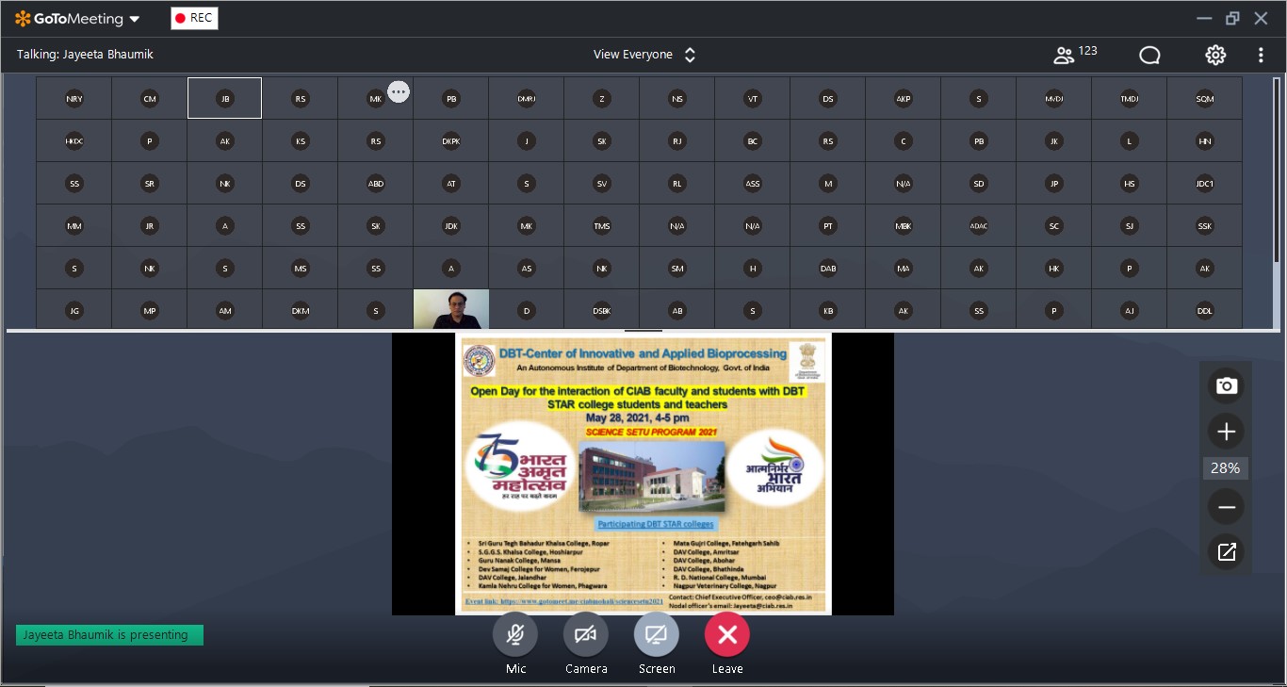1287x687 pixels.
Task: Select the TMS participant tile
Action: click(x=602, y=226)
